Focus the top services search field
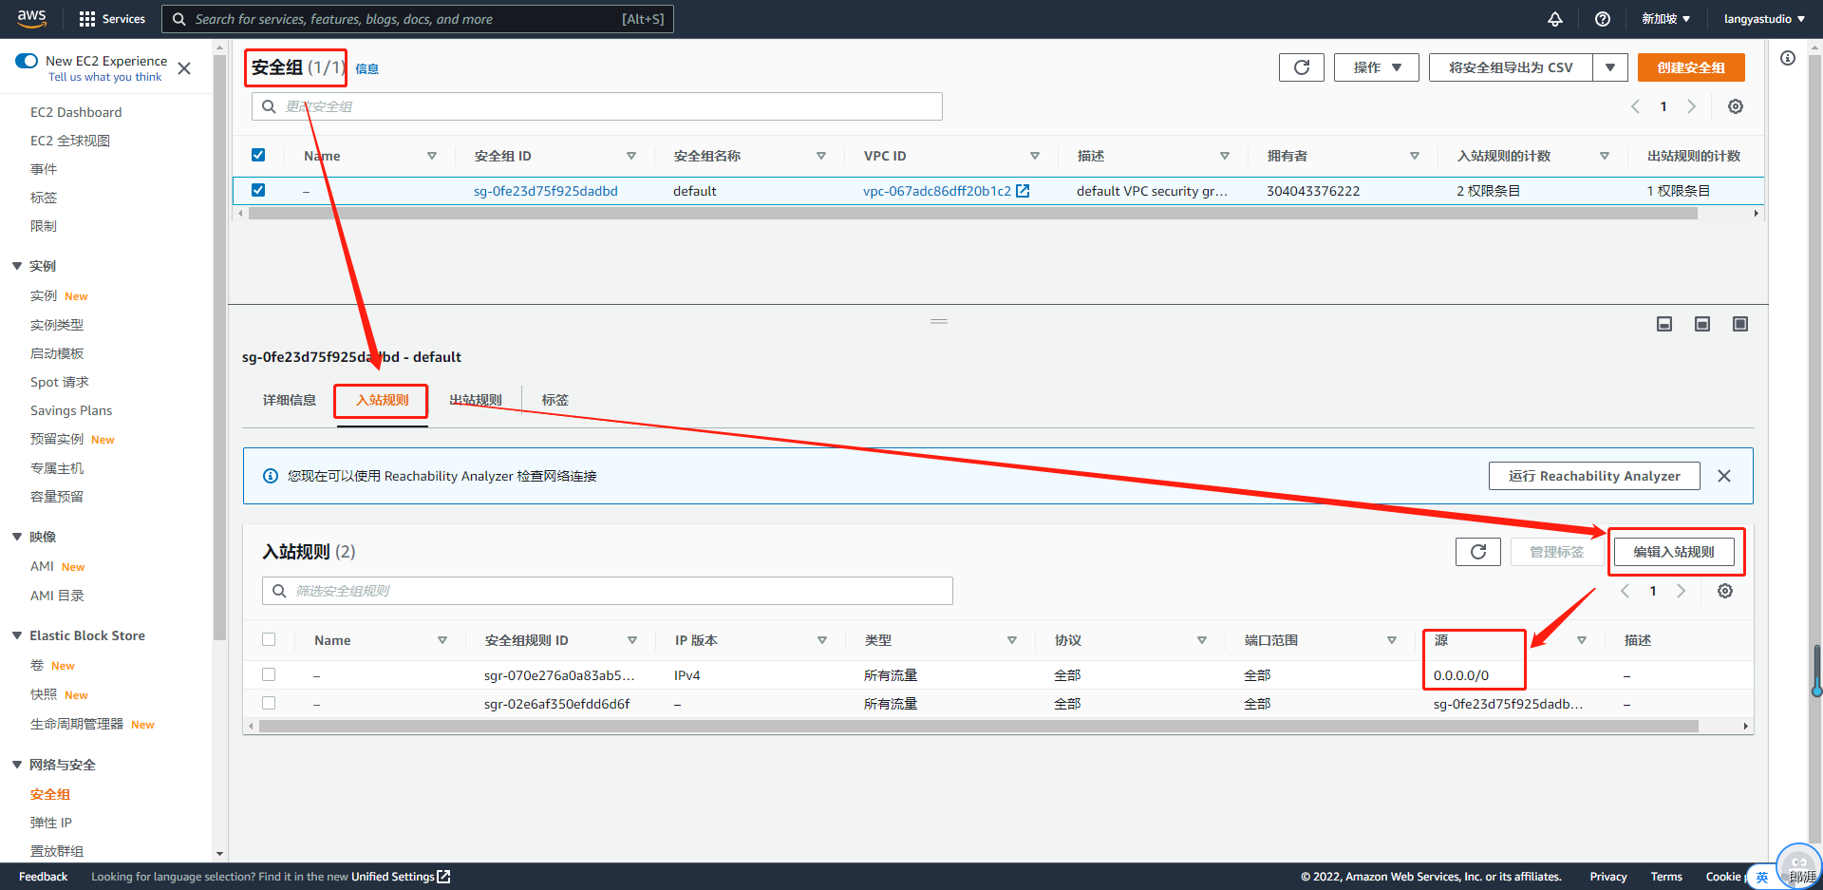Screen dimensions: 1823x890 (418, 19)
